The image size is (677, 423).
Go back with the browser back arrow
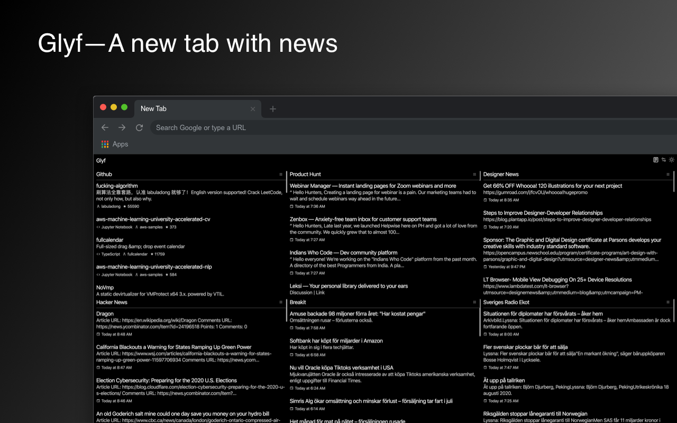(105, 127)
